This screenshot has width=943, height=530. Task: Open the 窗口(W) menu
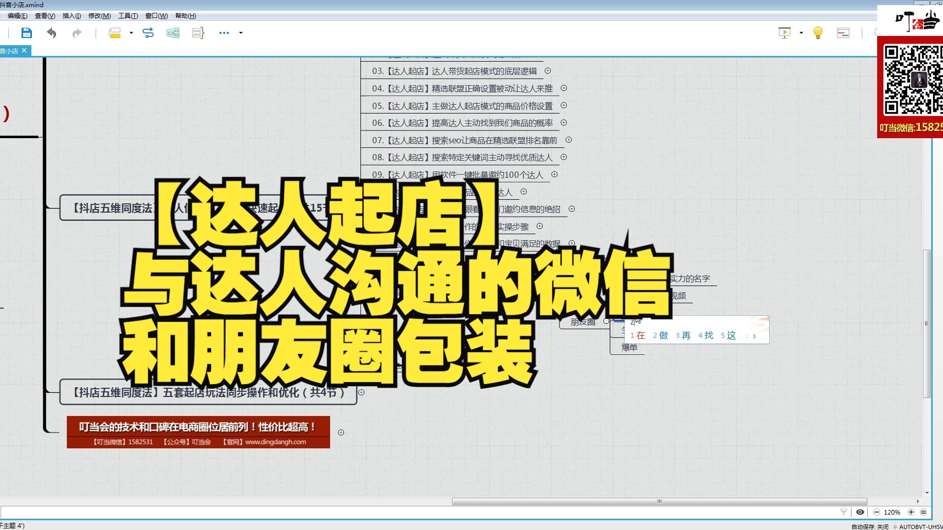coord(156,16)
